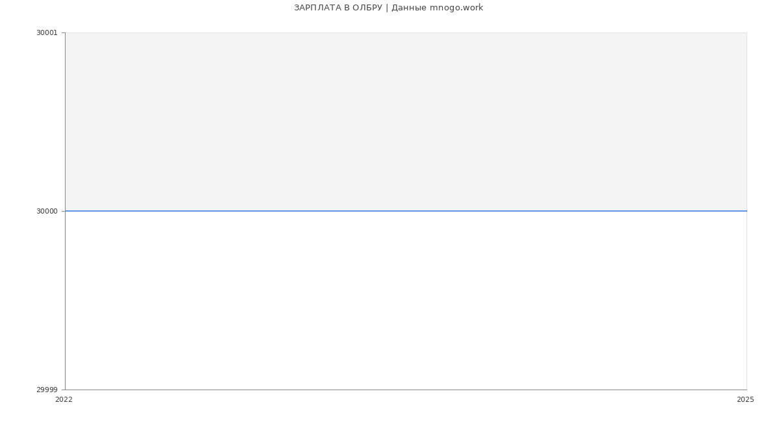Click the word "Данные" in the chart title
Screen dimensions: 779x422
coord(409,8)
